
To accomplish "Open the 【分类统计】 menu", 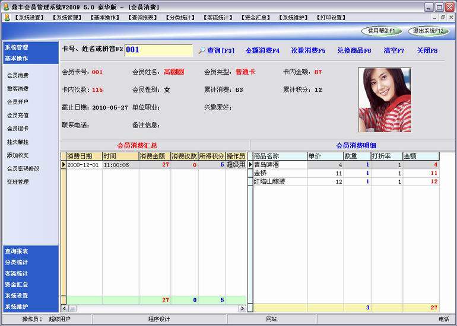I will (180, 17).
